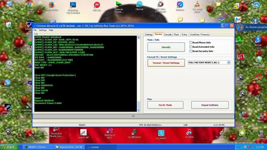This screenshot has width=267, height=150.
Task: Open the Recycle Bin
Action: pyautogui.click(x=9, y=26)
